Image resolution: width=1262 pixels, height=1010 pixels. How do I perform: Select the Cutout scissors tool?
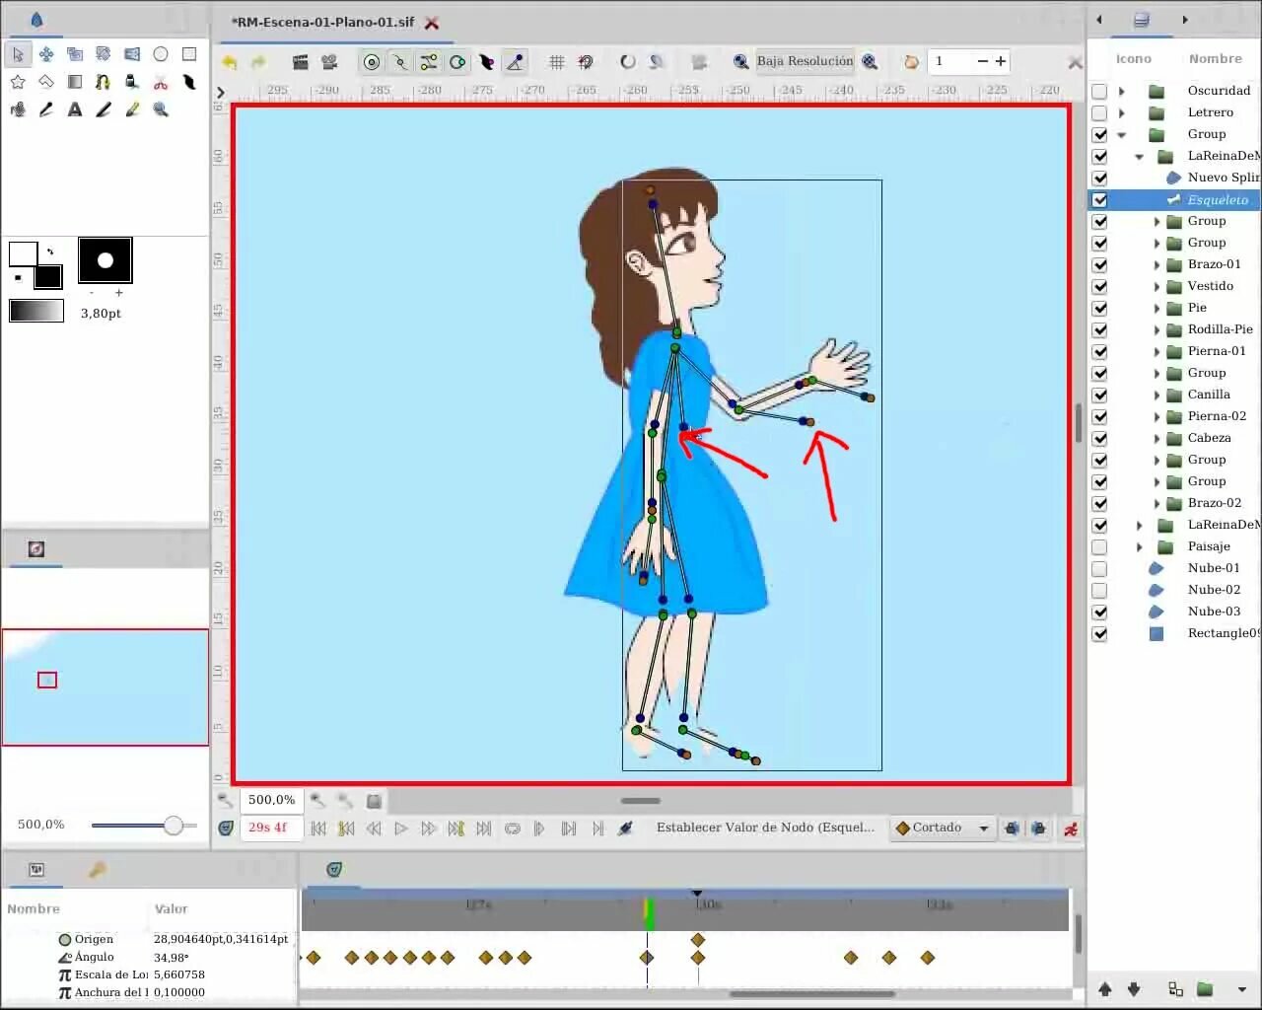tap(161, 82)
